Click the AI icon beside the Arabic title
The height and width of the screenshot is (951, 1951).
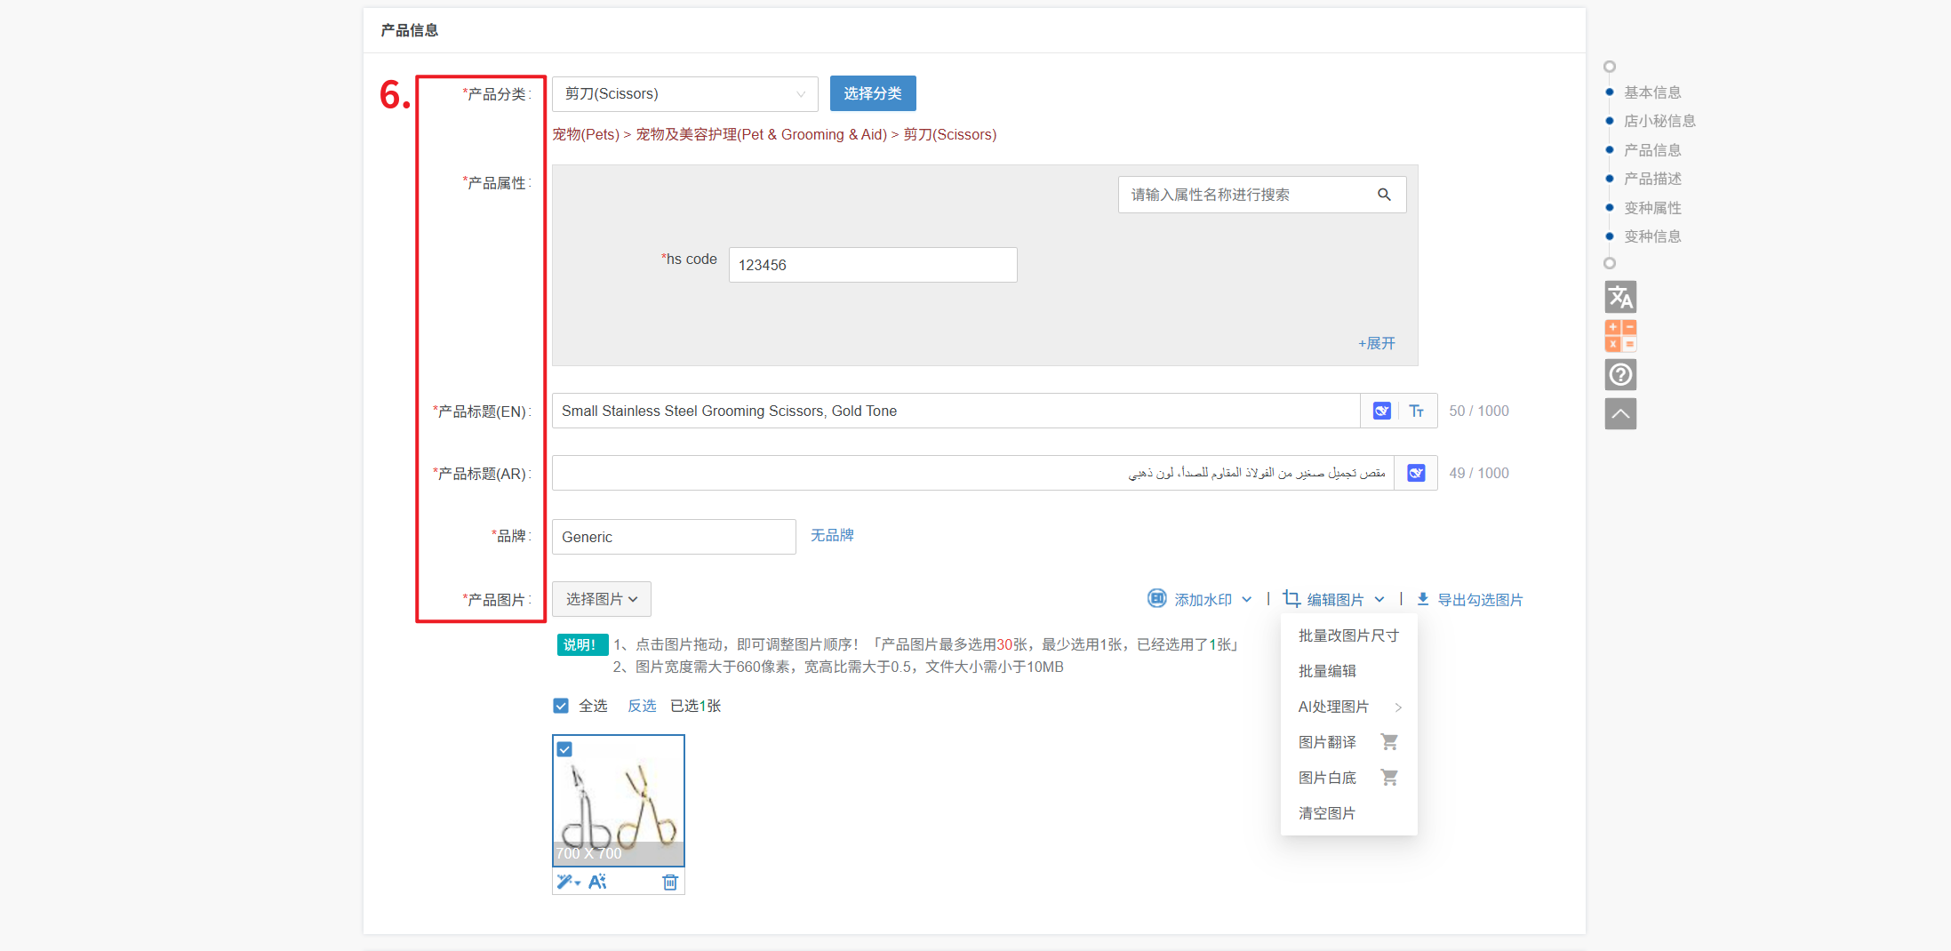coord(1417,473)
